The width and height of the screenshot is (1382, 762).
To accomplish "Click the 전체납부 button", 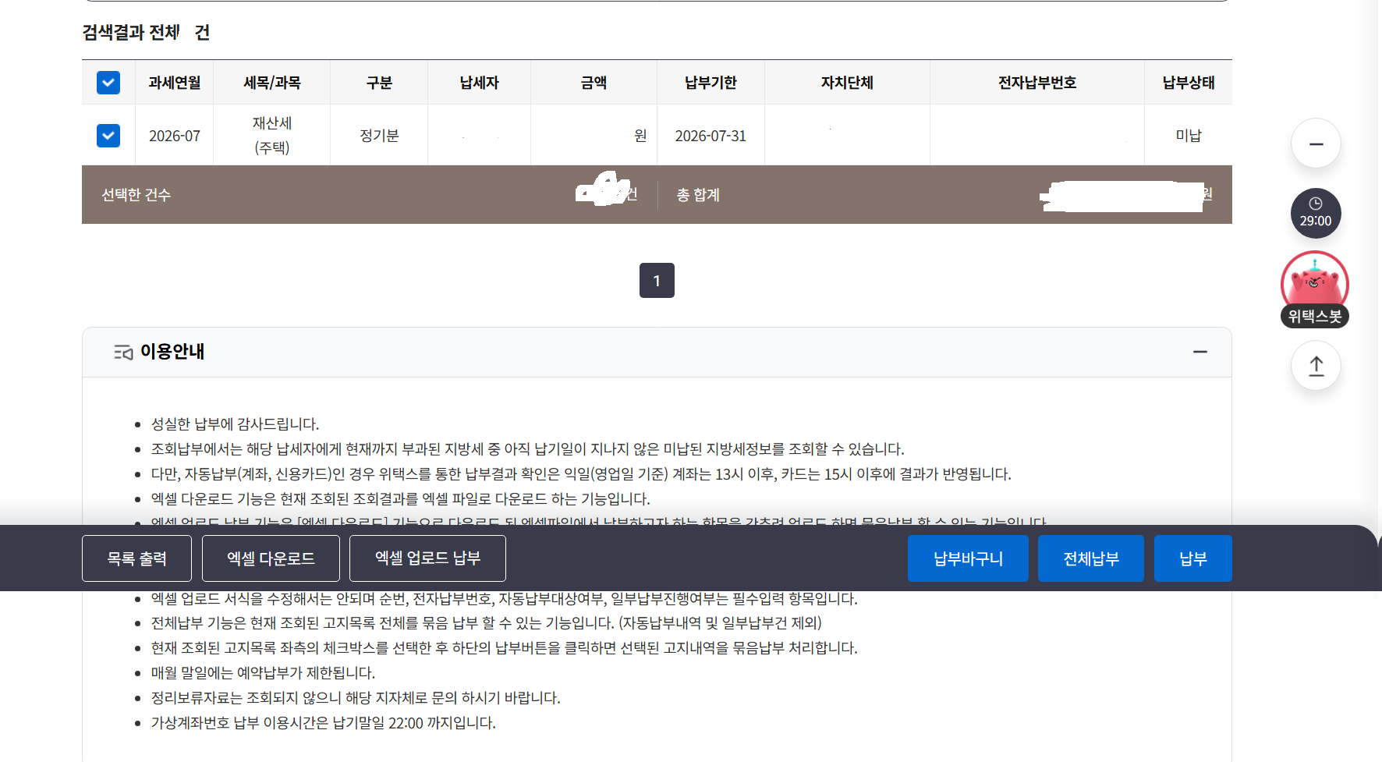I will [1091, 558].
